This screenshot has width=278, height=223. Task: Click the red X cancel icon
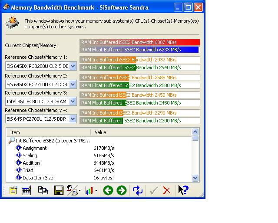coord(166,190)
